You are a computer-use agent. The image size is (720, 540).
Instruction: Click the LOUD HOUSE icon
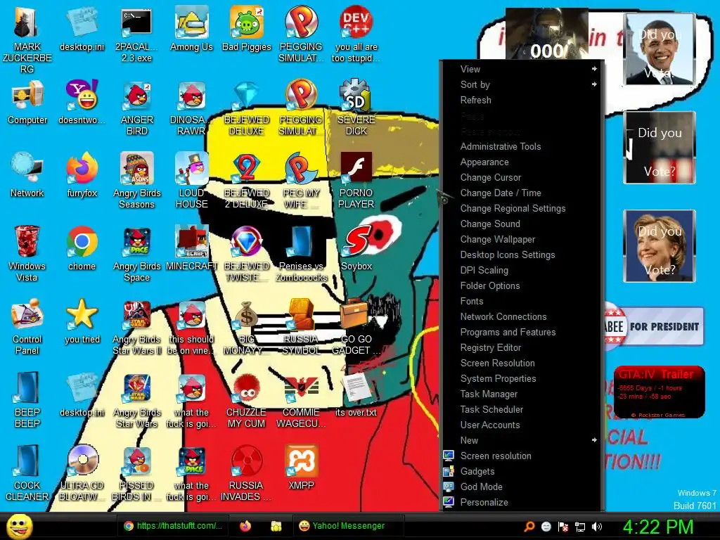pos(191,181)
